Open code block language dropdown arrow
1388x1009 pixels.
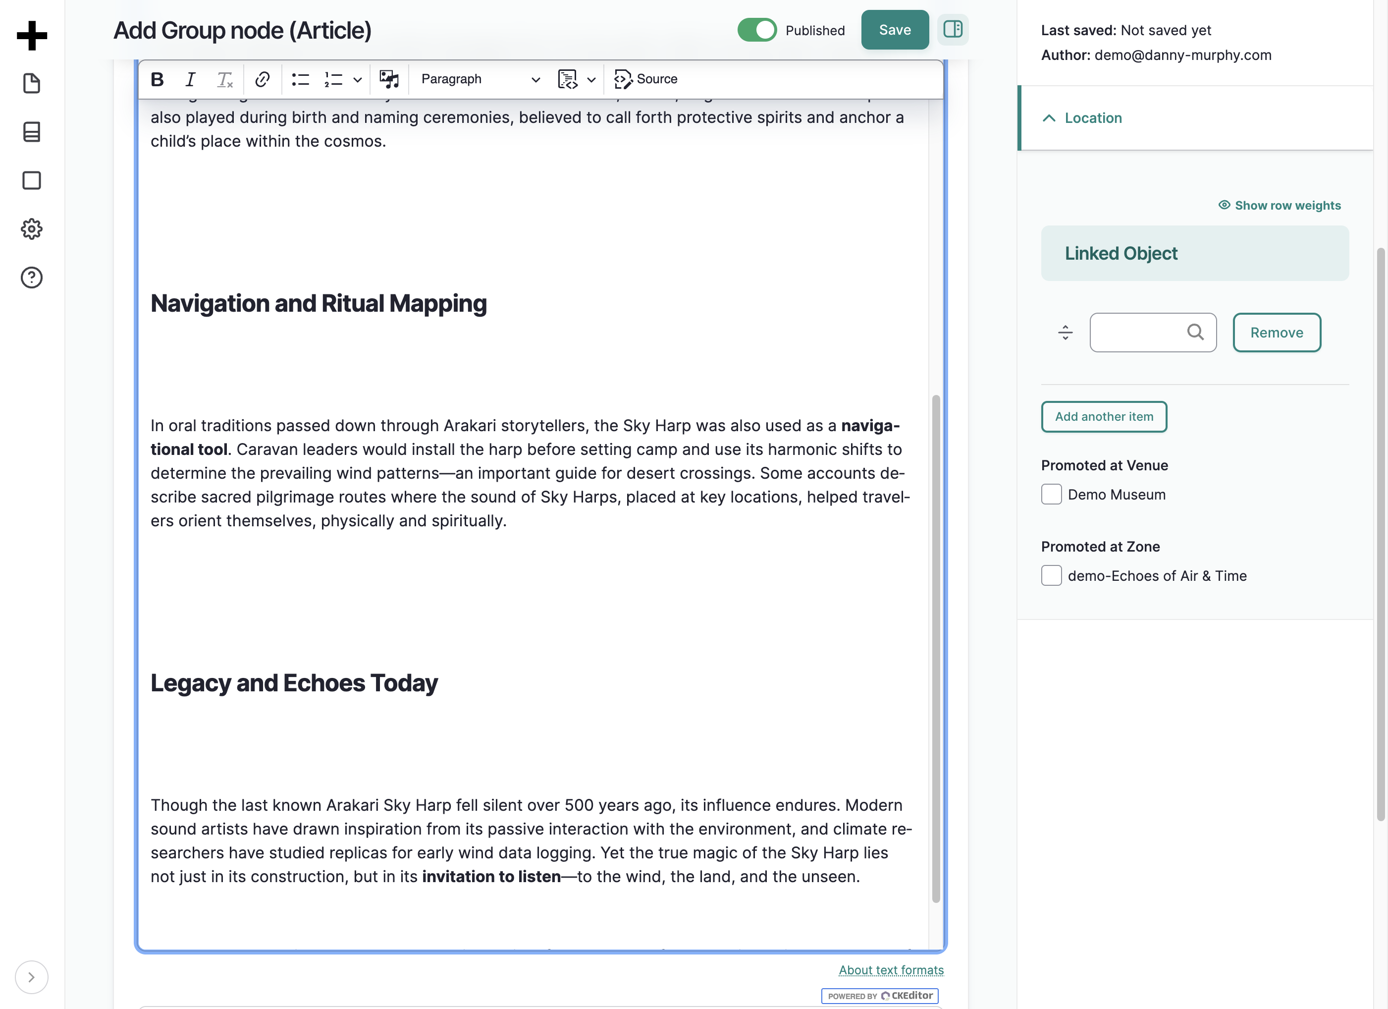[591, 80]
